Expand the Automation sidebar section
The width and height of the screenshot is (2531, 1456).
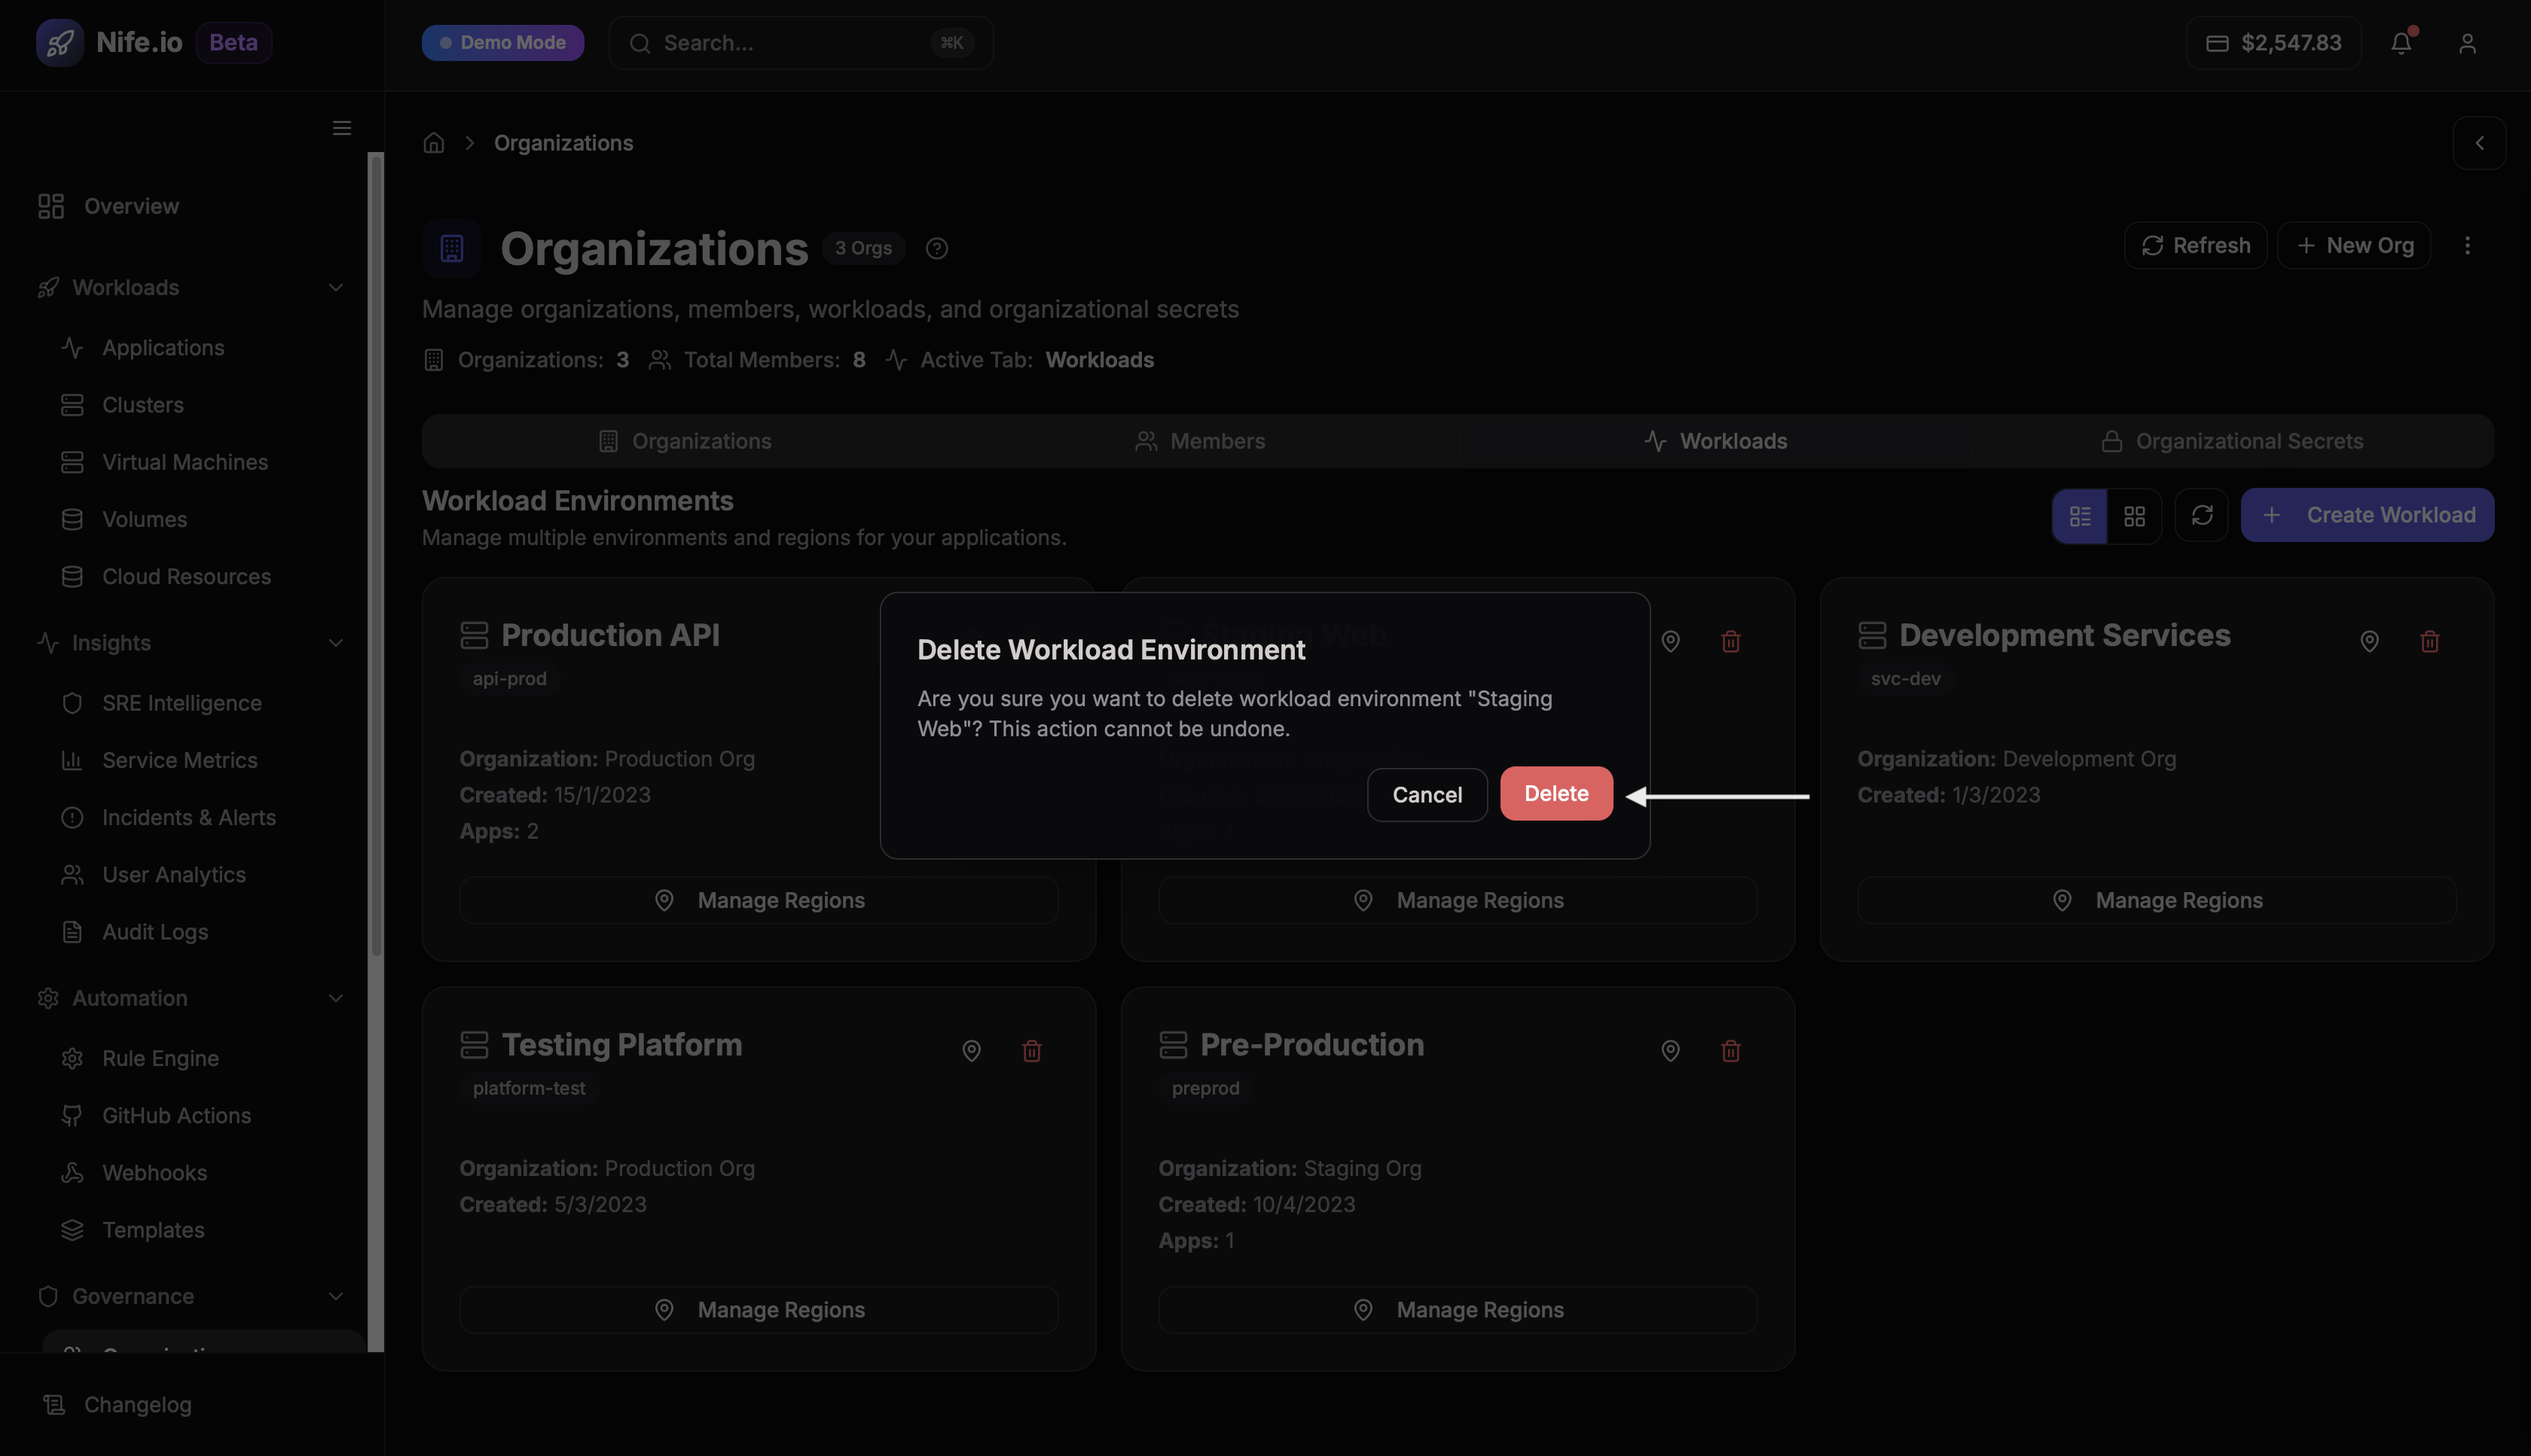coord(335,998)
